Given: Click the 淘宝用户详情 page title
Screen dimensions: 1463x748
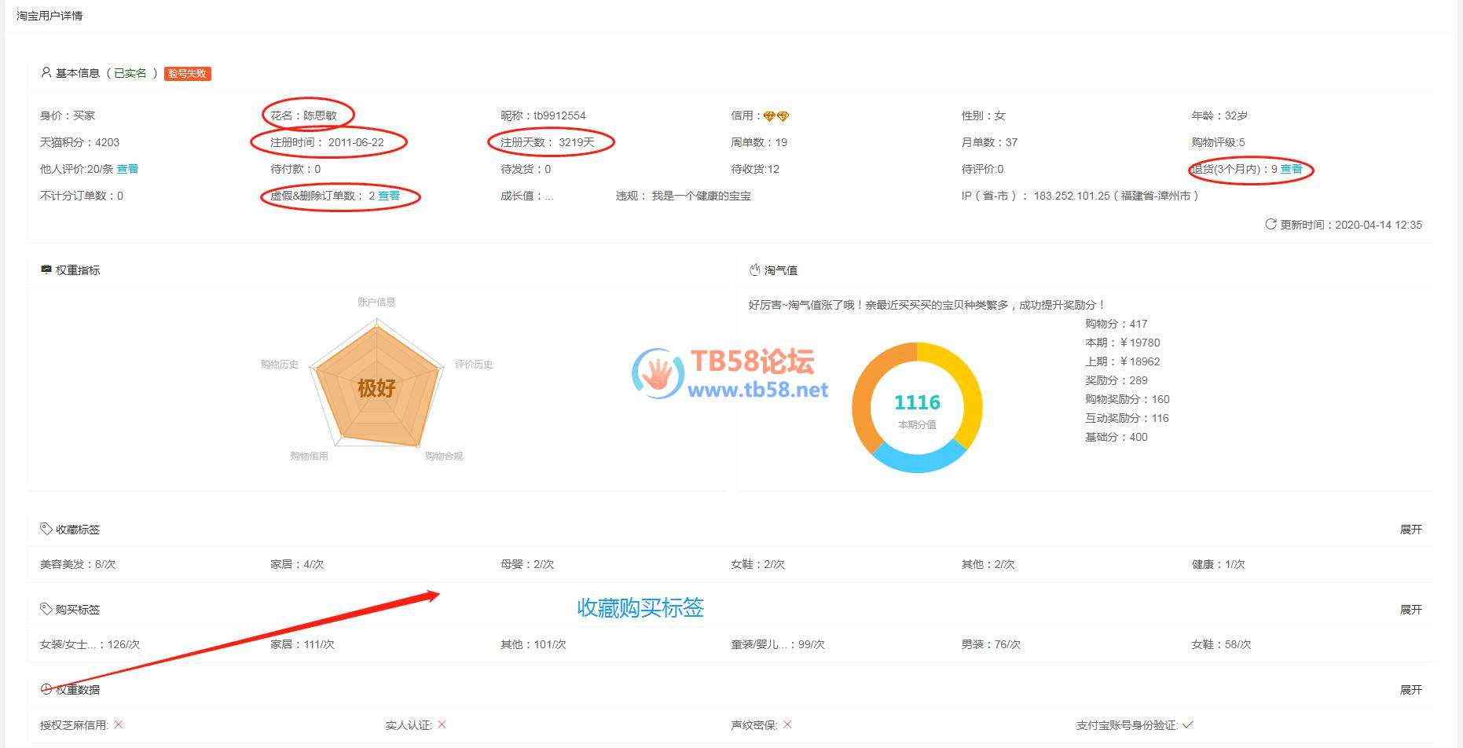Looking at the screenshot, I should [x=49, y=16].
